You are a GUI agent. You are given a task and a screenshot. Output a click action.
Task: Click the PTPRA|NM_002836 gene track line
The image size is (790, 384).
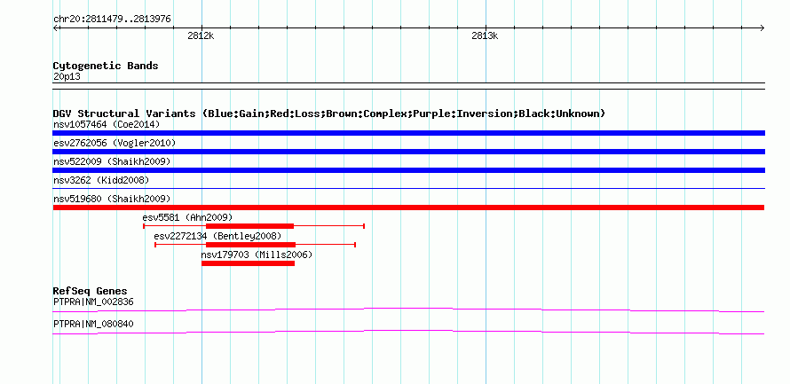tap(408, 310)
